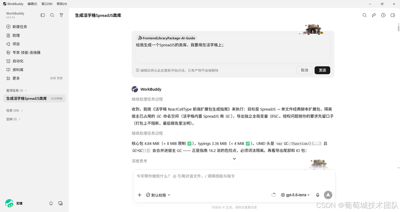Click the 取消 cancel button
Screen dimensions: 400x212
pos(304,70)
